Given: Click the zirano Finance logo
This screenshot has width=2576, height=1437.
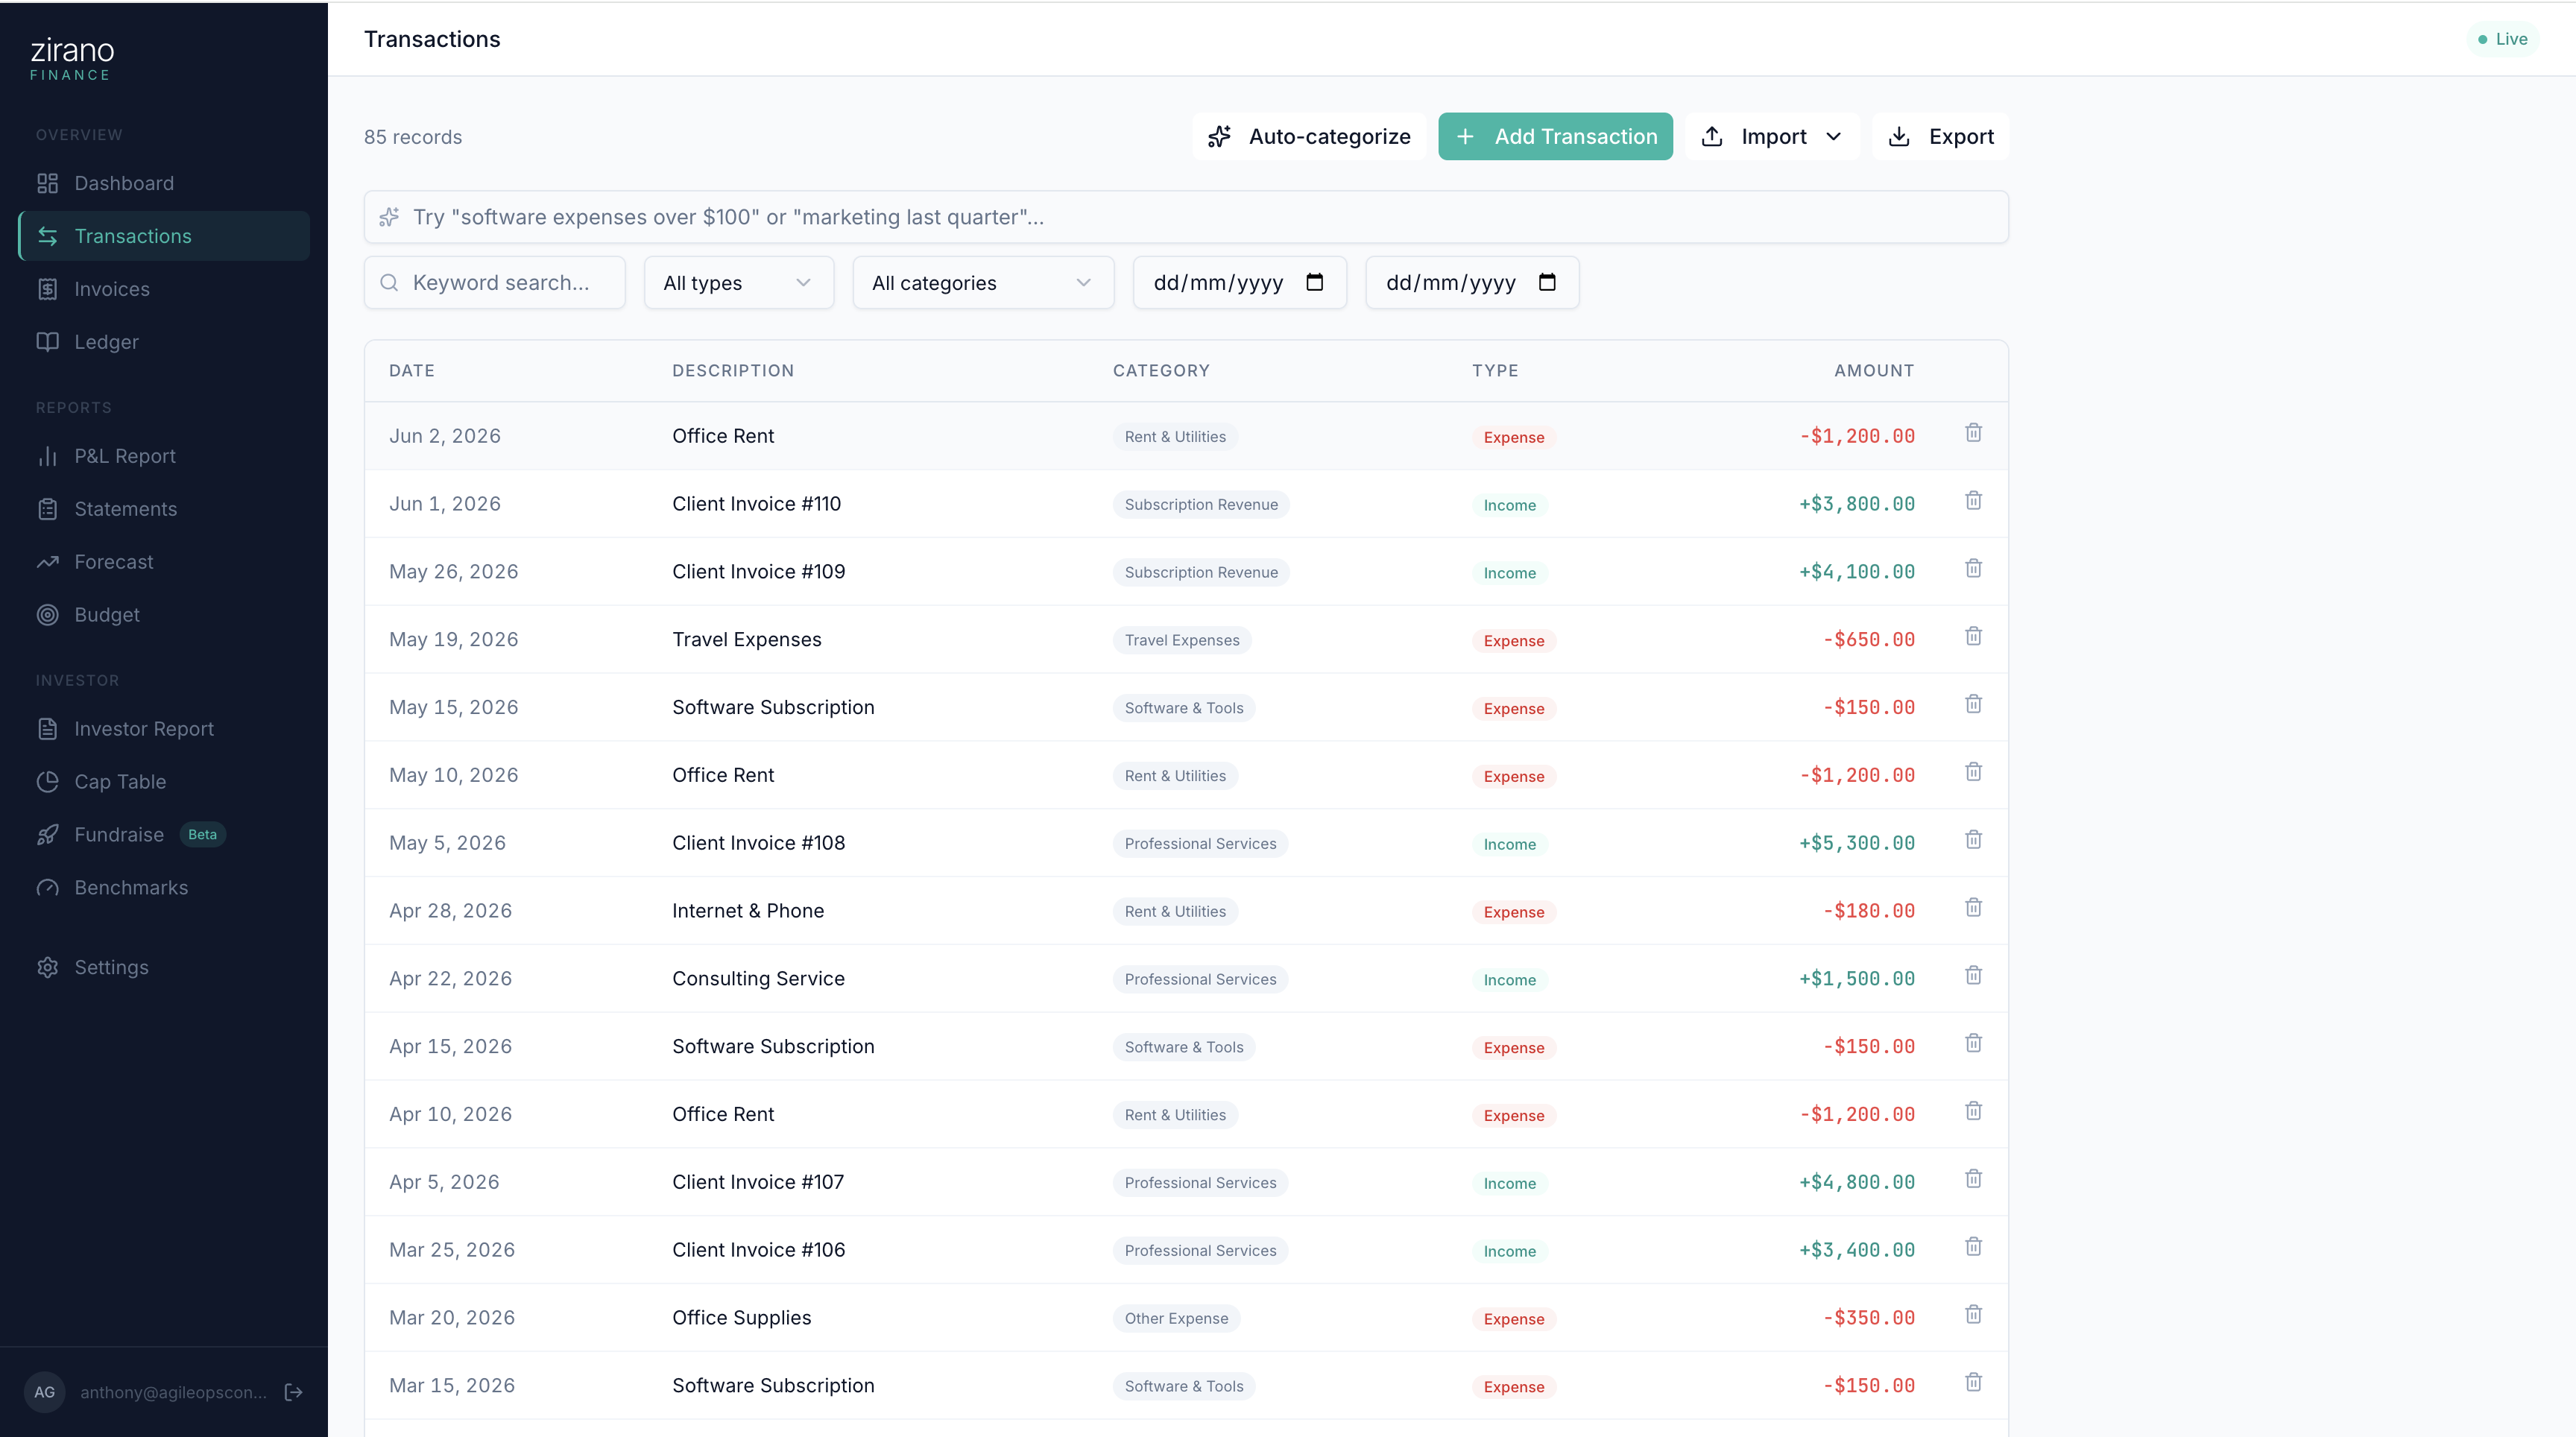Looking at the screenshot, I should click(x=71, y=59).
